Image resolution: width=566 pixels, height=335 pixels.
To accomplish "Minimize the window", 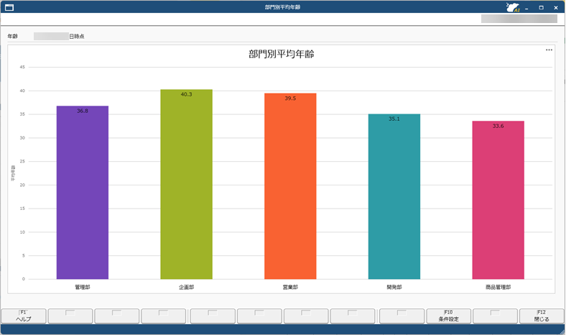I will coord(526,7).
